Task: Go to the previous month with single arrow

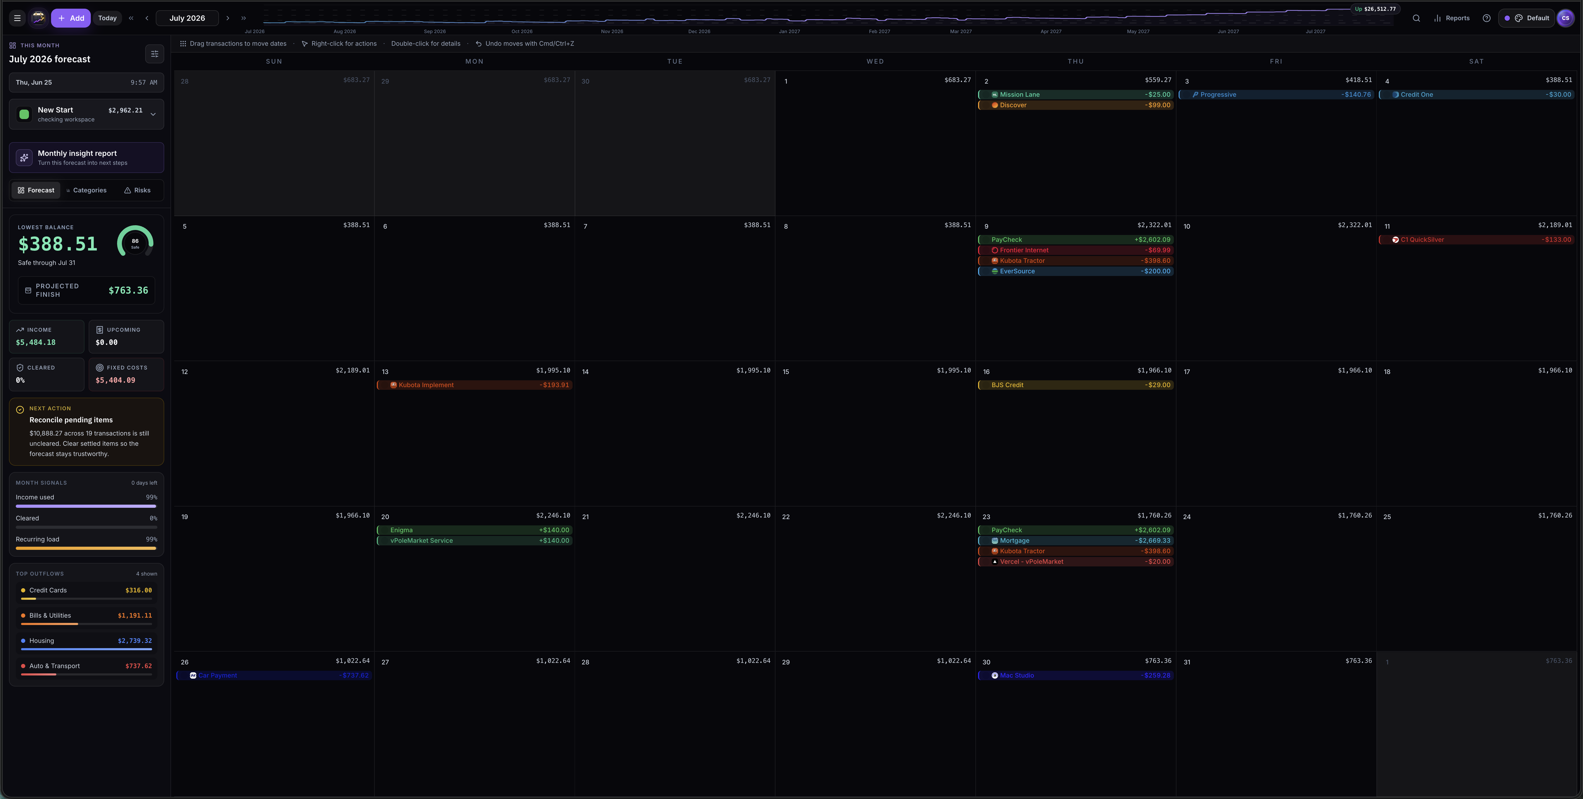Action: [147, 18]
